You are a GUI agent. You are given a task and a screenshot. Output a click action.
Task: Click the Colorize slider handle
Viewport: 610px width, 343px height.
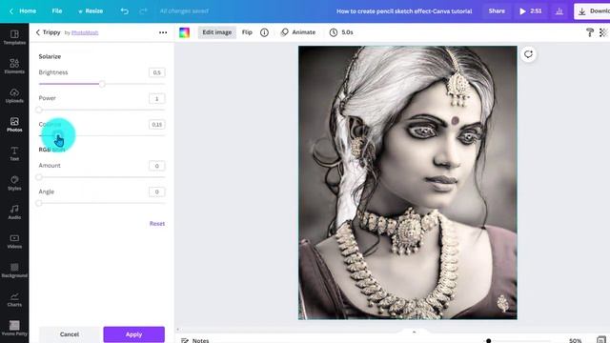(57, 135)
